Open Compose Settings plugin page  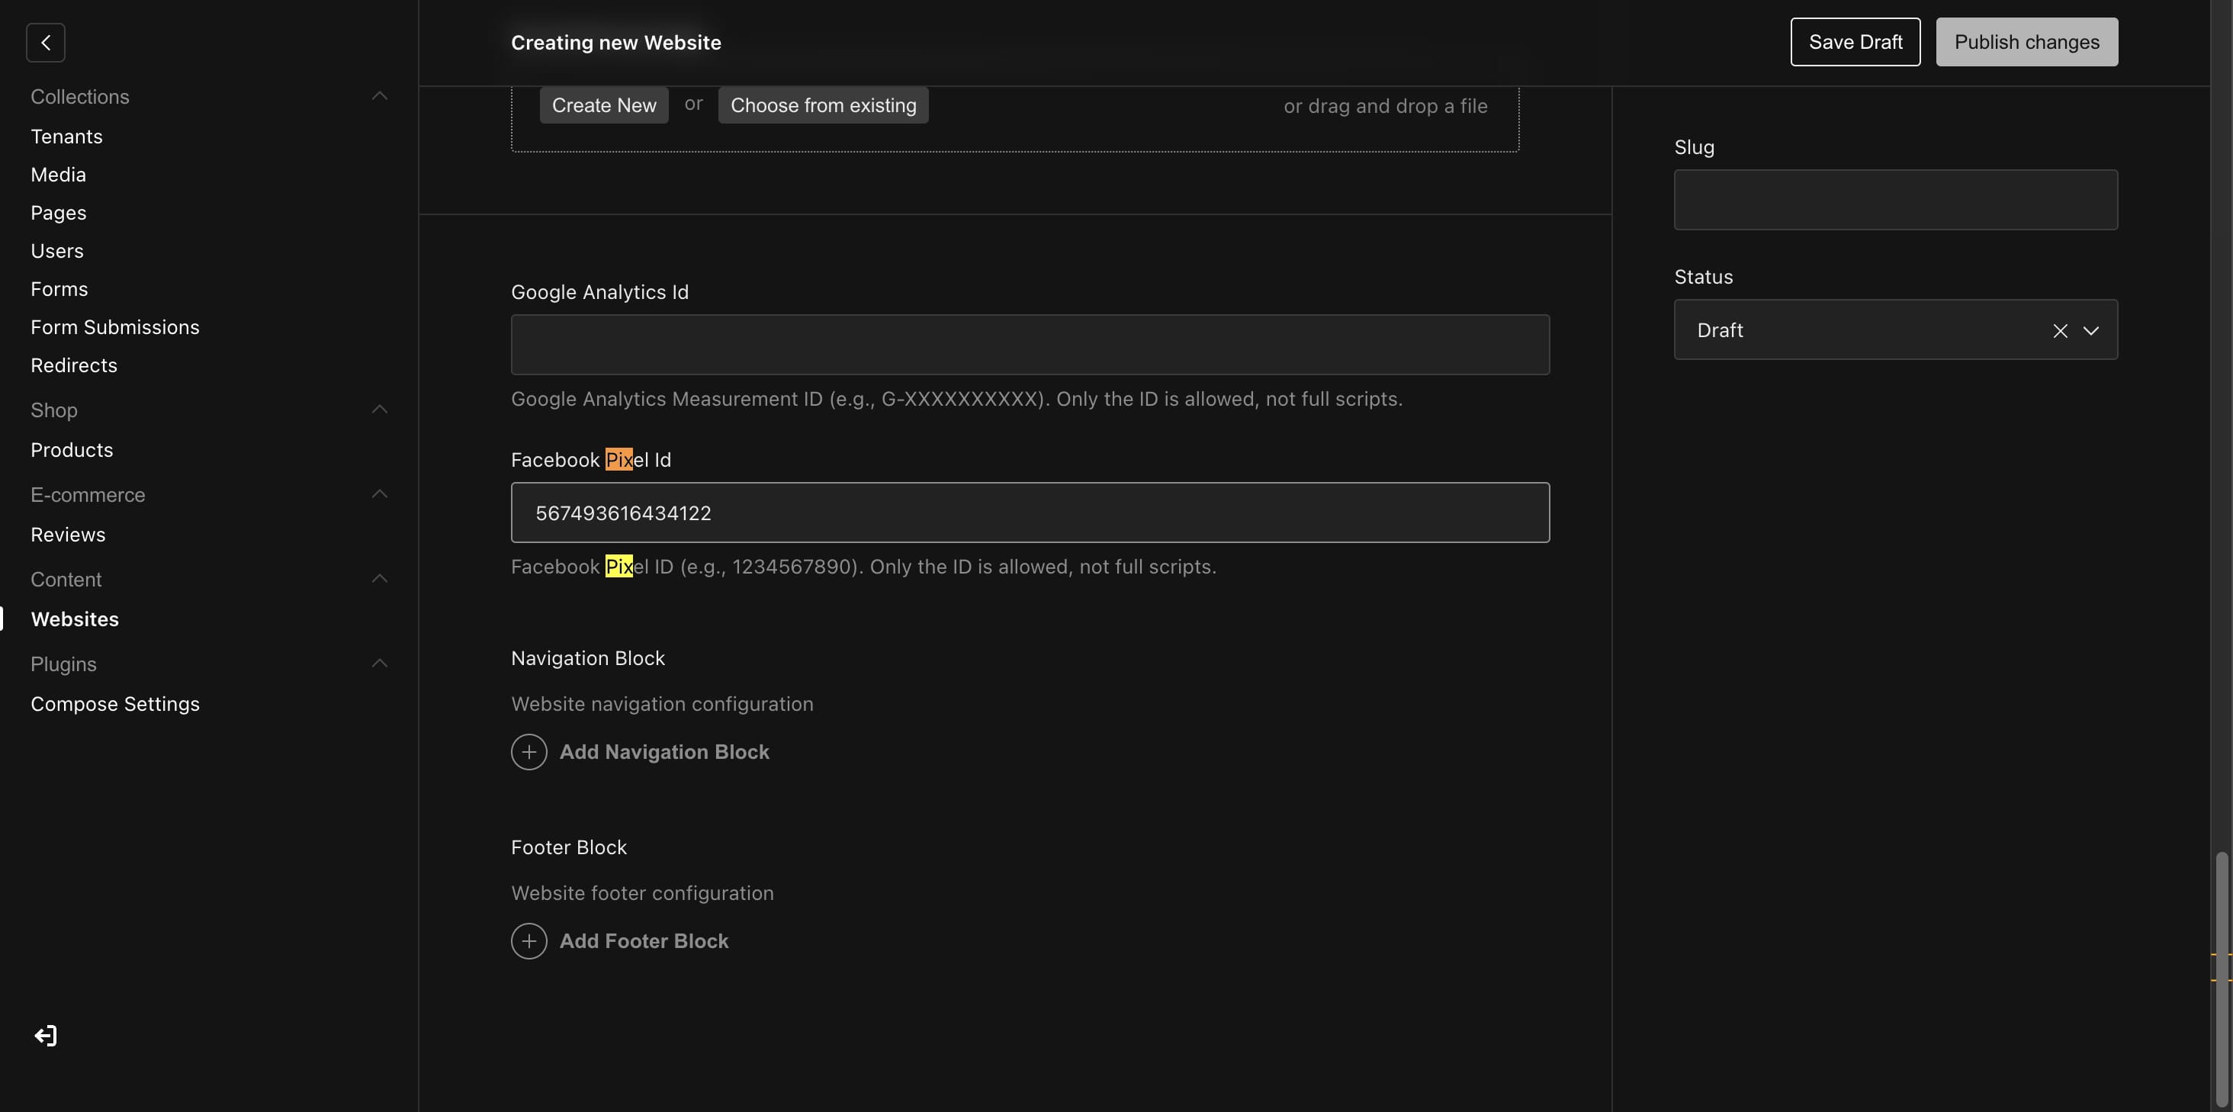pos(115,704)
